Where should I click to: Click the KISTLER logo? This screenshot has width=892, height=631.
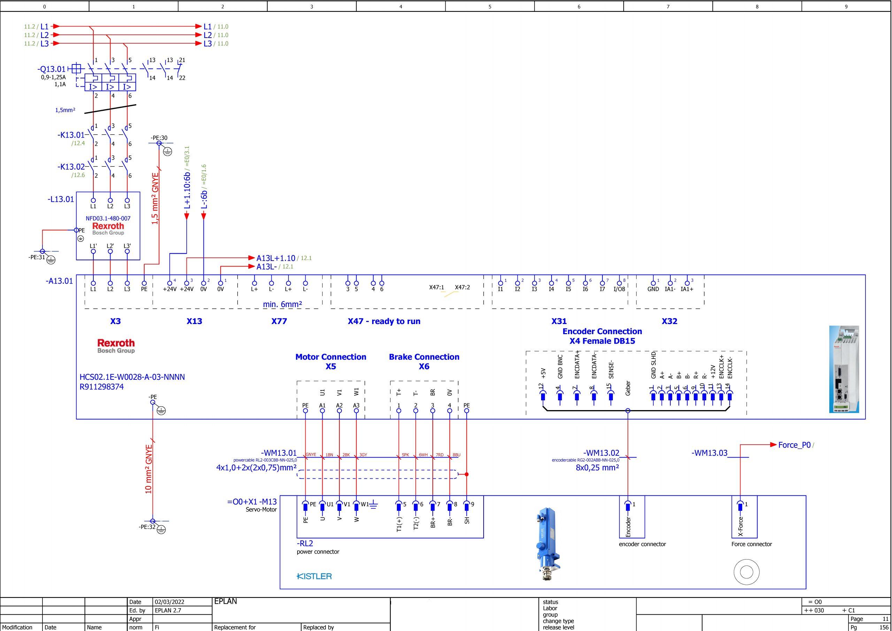click(x=314, y=576)
